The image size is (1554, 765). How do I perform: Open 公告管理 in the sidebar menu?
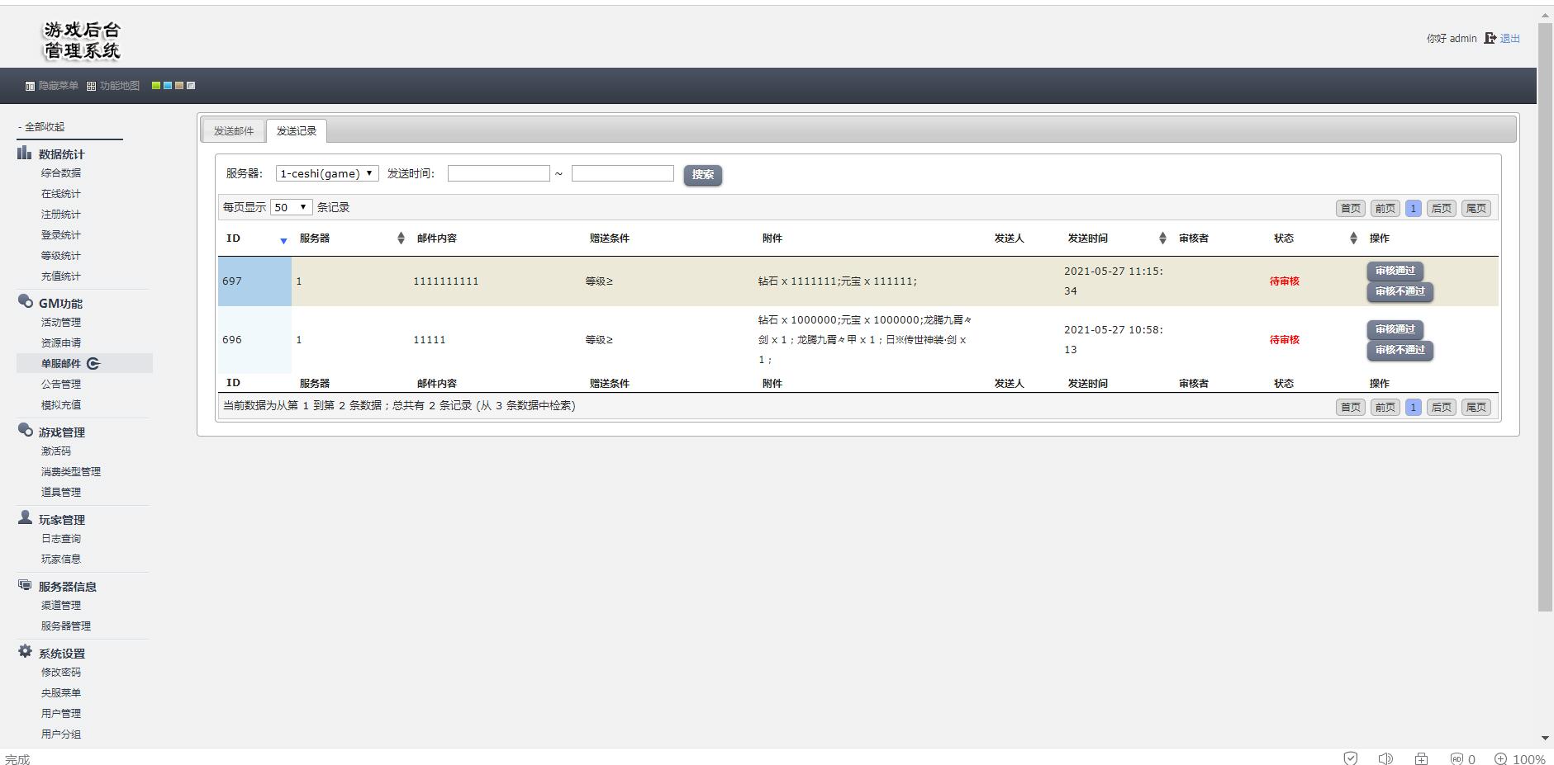click(61, 385)
